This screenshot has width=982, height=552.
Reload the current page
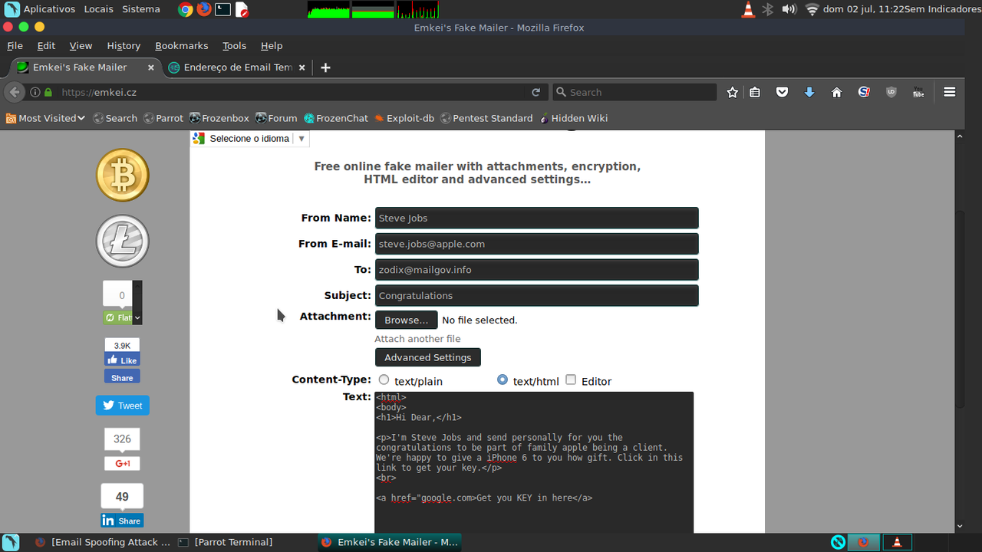pyautogui.click(x=535, y=92)
